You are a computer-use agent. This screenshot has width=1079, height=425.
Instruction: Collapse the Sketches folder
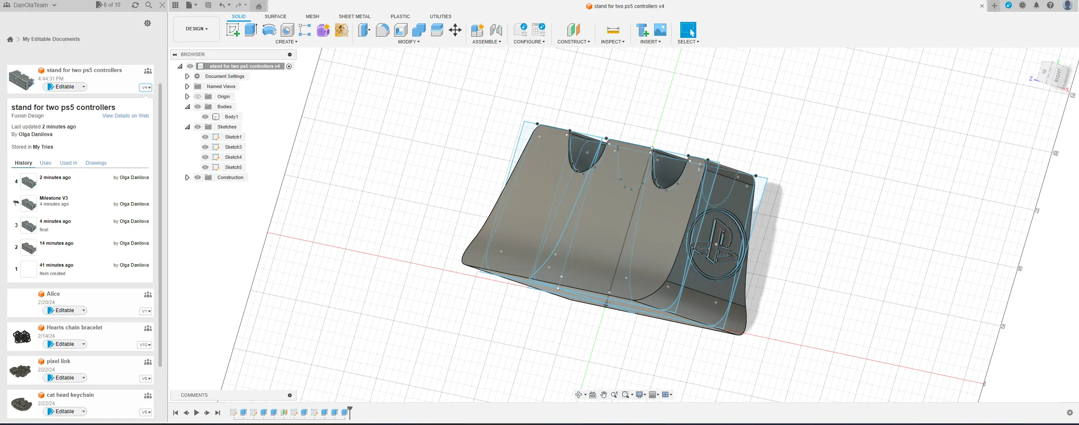pyautogui.click(x=188, y=127)
